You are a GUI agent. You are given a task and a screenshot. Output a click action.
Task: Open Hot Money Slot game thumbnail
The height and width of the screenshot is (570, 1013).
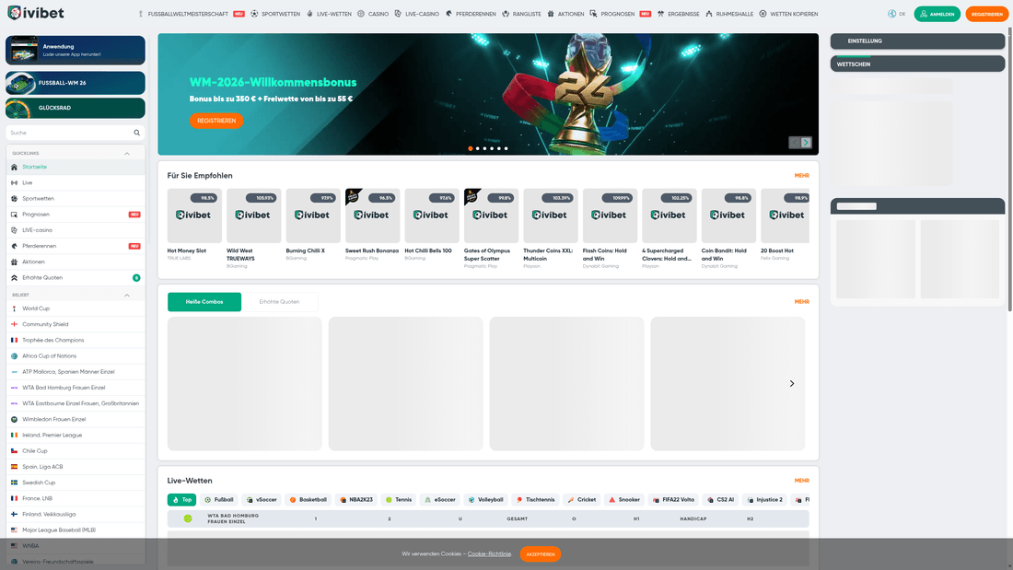click(x=194, y=215)
